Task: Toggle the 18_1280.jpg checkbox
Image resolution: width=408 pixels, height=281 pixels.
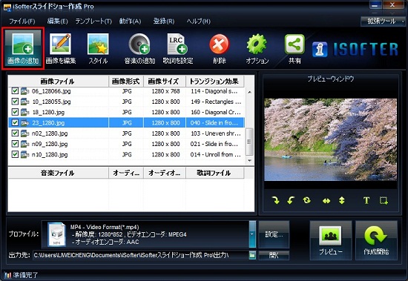Action: [x=15, y=112]
